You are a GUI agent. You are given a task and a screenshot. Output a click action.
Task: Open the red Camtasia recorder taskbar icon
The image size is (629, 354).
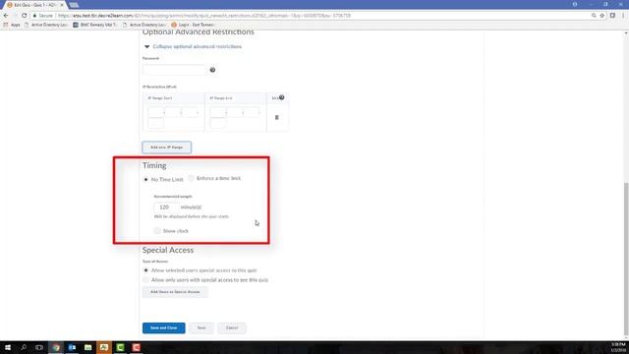(x=136, y=347)
